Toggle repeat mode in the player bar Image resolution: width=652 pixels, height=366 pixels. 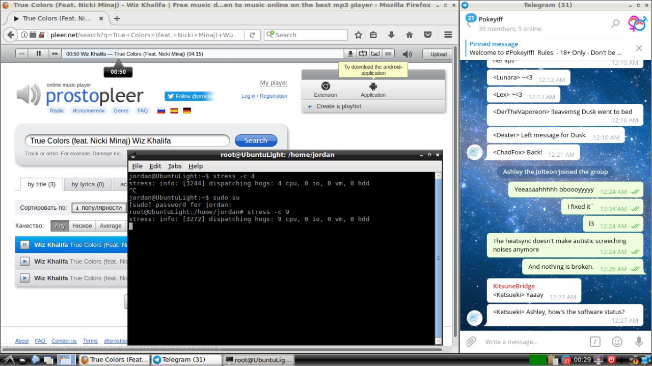coord(363,53)
